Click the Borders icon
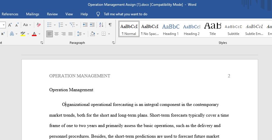The image size is (272, 140). pos(104,34)
